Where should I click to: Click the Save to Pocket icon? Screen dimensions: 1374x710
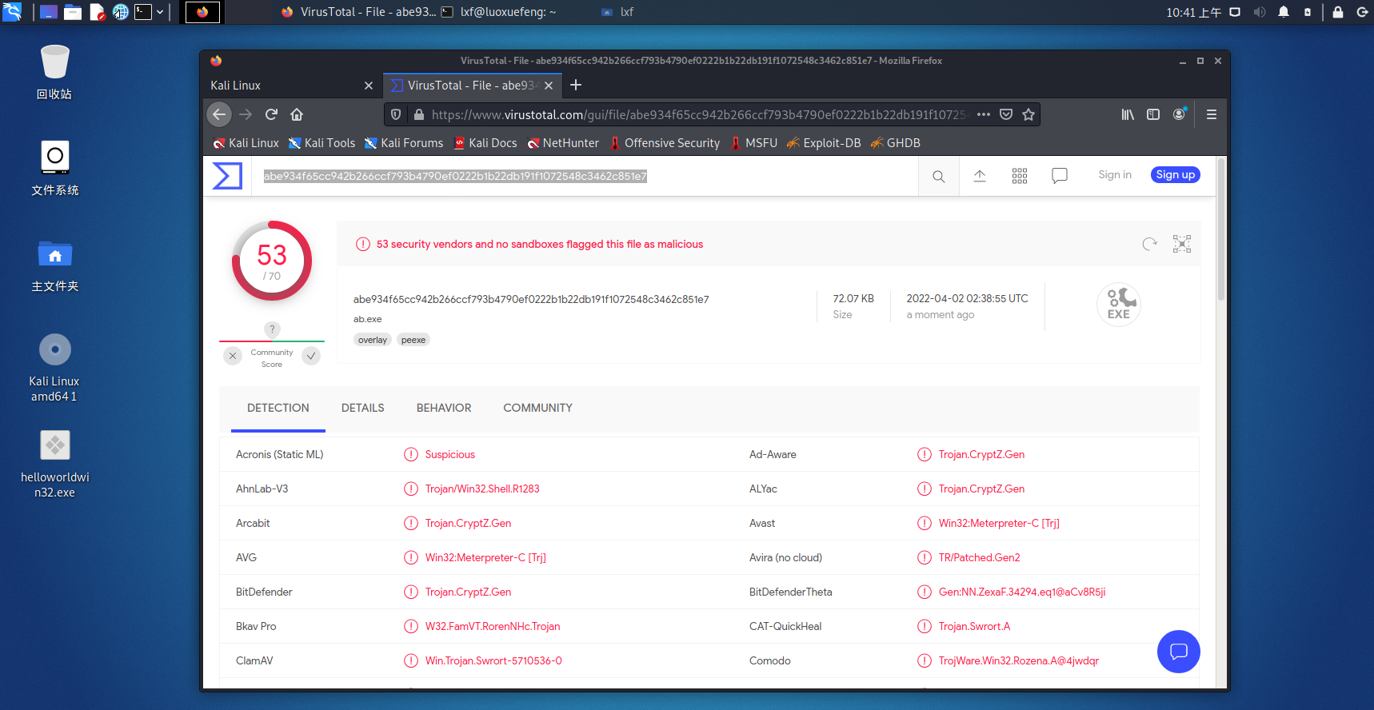pyautogui.click(x=1006, y=114)
